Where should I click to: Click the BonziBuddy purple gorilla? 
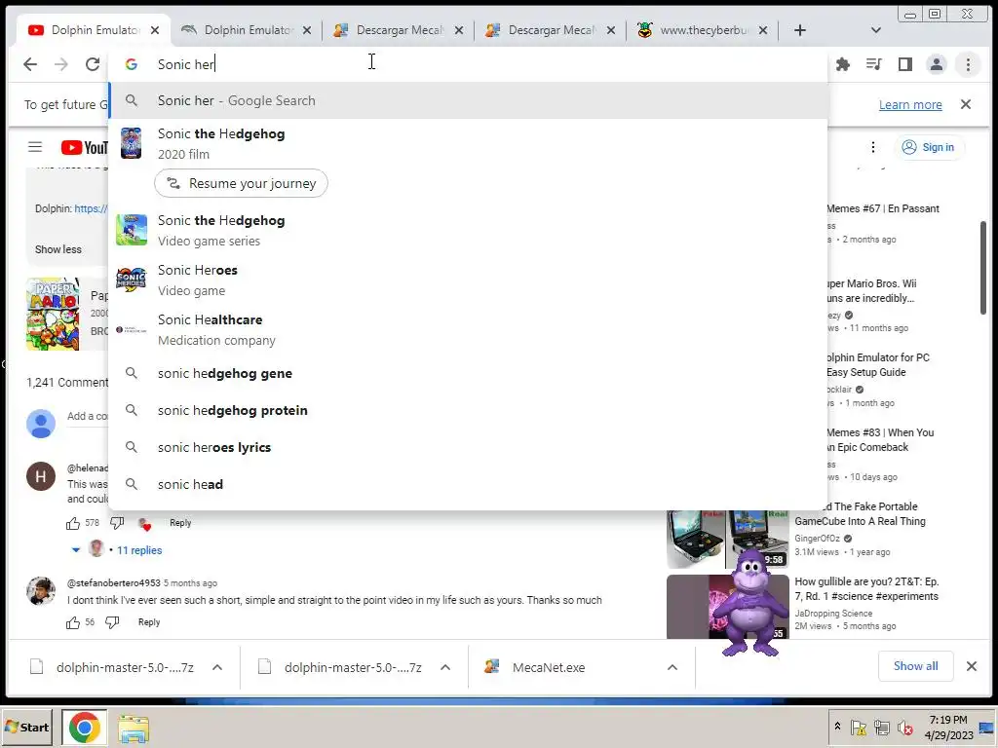(x=751, y=602)
